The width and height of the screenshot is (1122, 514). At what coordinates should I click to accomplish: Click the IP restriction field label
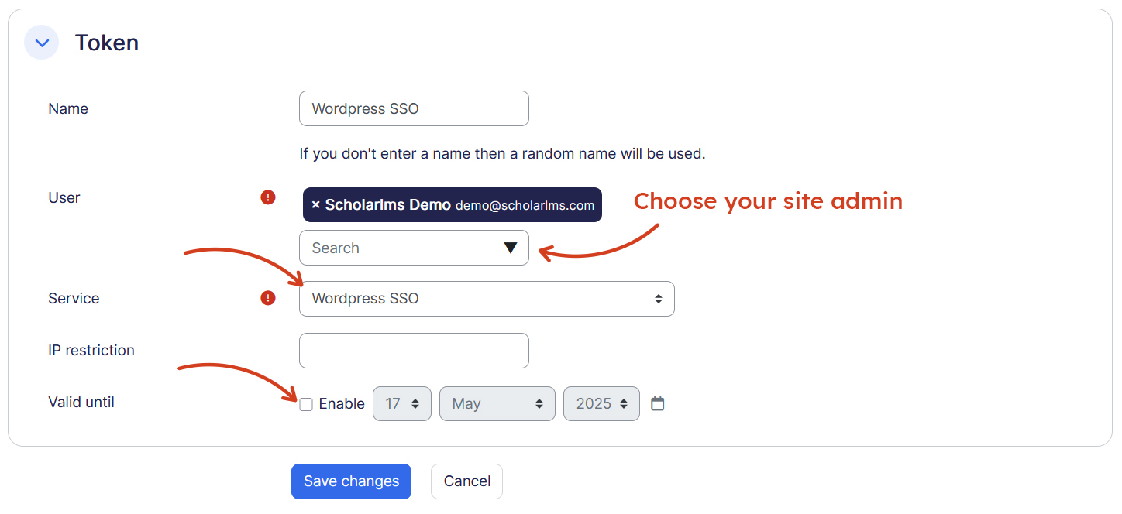91,350
